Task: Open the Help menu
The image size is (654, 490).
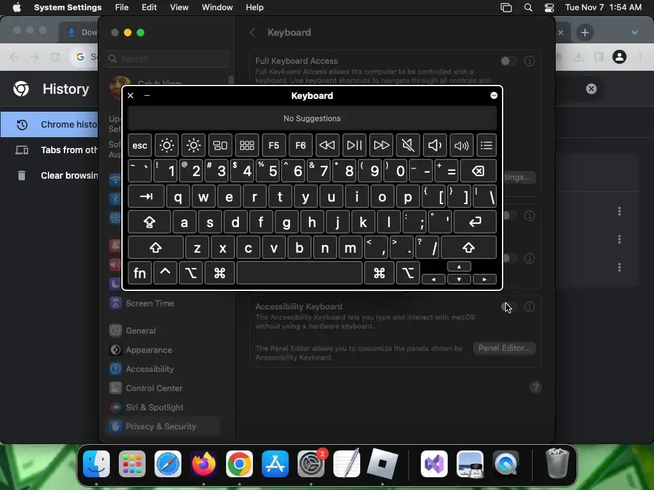Action: tap(254, 8)
